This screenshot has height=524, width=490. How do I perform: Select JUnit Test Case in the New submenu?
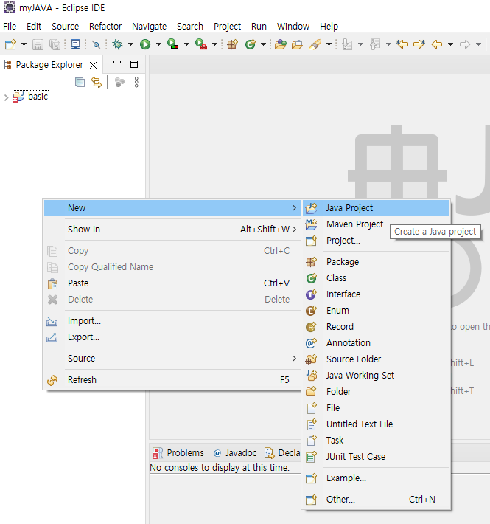pyautogui.click(x=376, y=457)
